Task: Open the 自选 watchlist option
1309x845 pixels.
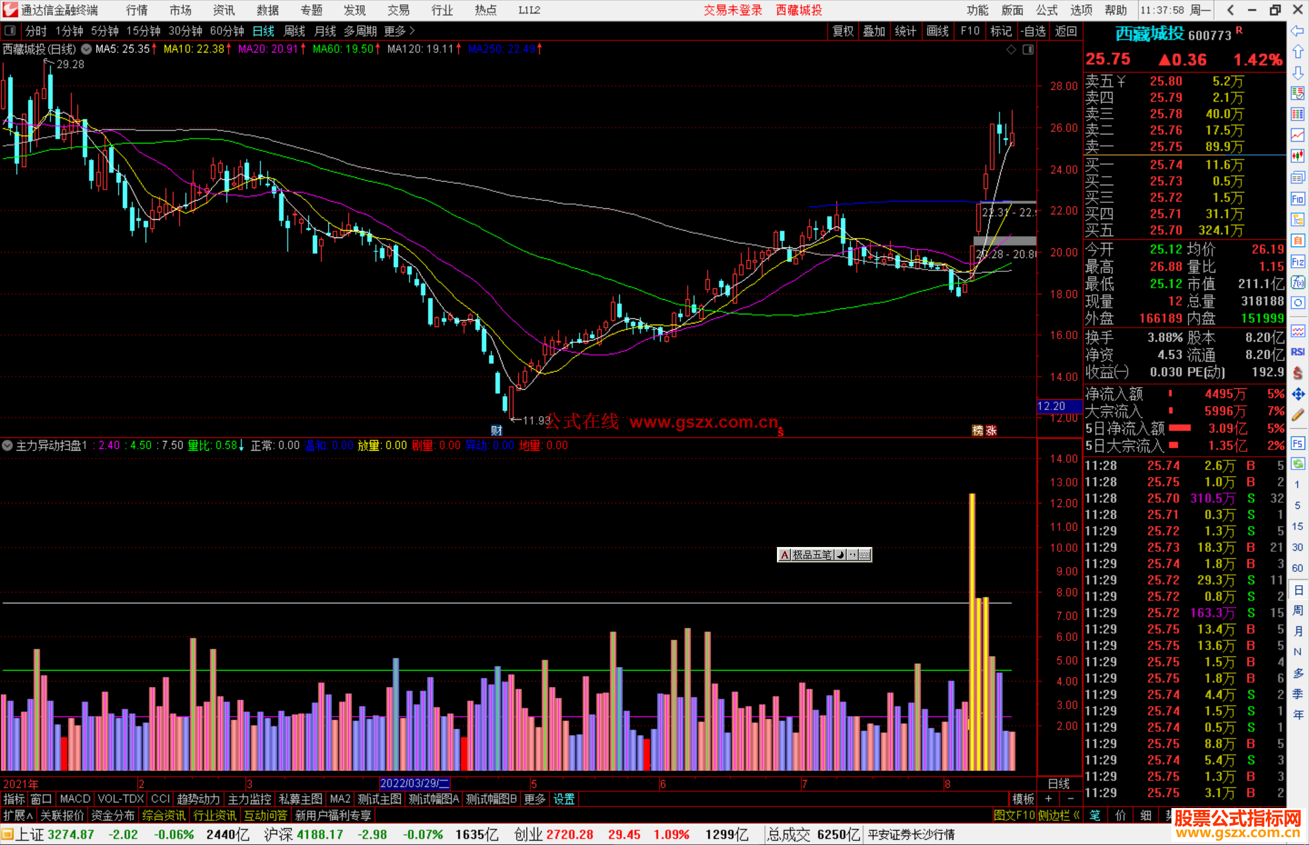Action: point(1033,31)
